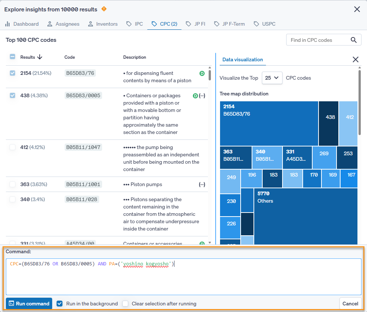Expand the (...) marker on Piston pumps row
The image size is (367, 312).
pyautogui.click(x=202, y=184)
